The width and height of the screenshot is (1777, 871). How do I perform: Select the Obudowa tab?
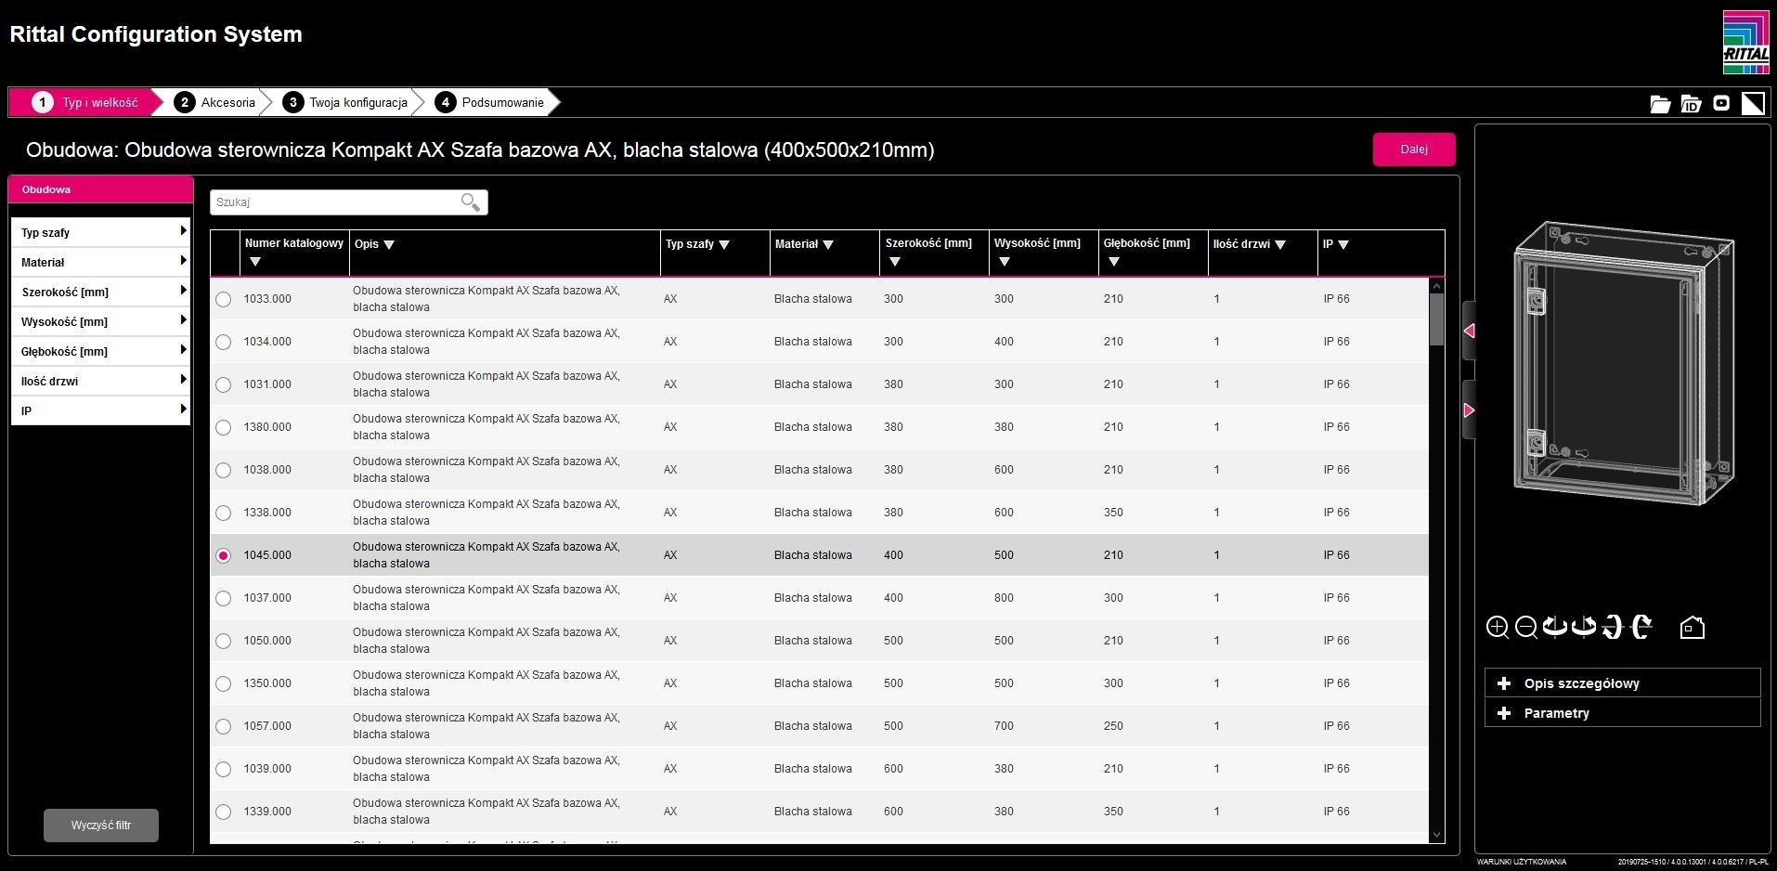[x=100, y=189]
